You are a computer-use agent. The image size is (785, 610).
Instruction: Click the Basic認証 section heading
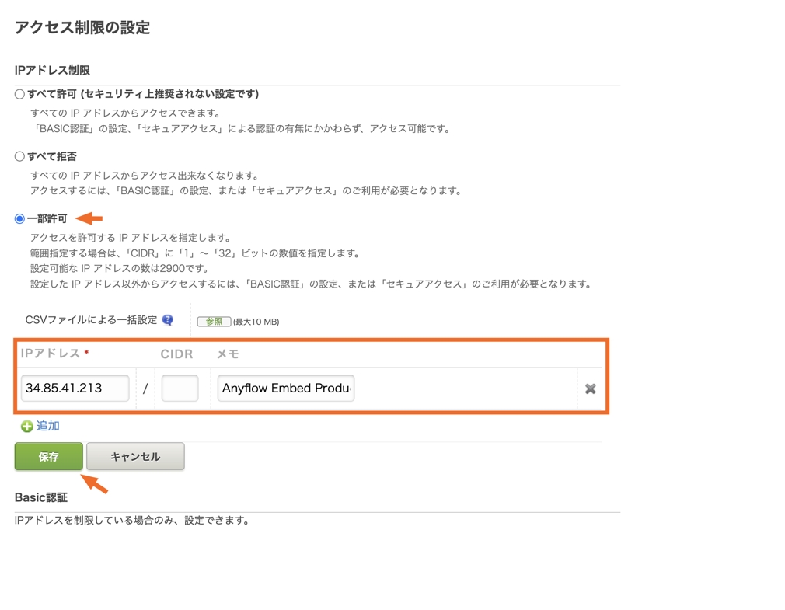41,497
